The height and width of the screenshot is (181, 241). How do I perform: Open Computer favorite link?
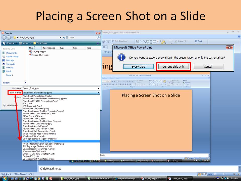tap(11, 64)
